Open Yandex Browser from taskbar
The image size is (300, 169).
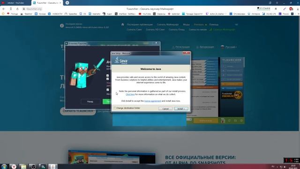point(14,167)
